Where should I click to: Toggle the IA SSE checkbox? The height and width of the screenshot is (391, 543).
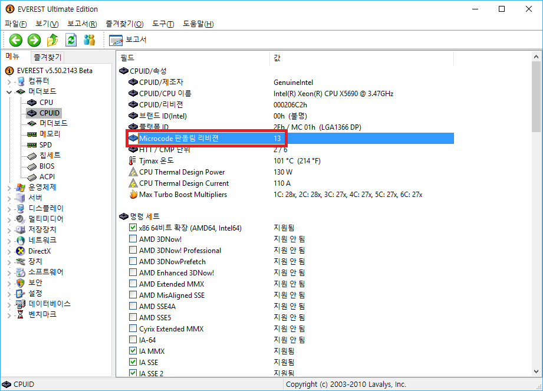[133, 362]
